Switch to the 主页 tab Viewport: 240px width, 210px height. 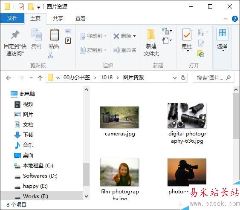pos(35,18)
